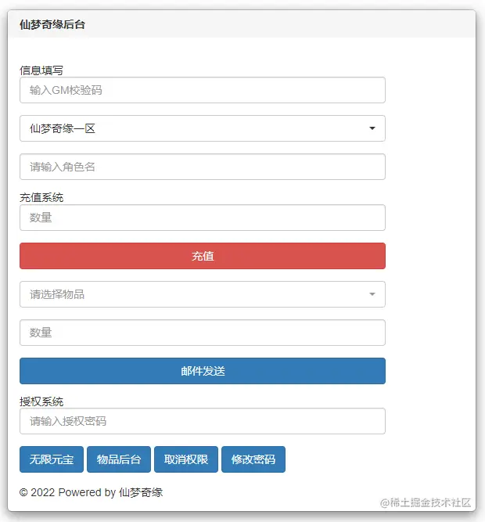Click the blue 邮件发送 button
Viewport: 485px width, 522px height.
(x=203, y=371)
